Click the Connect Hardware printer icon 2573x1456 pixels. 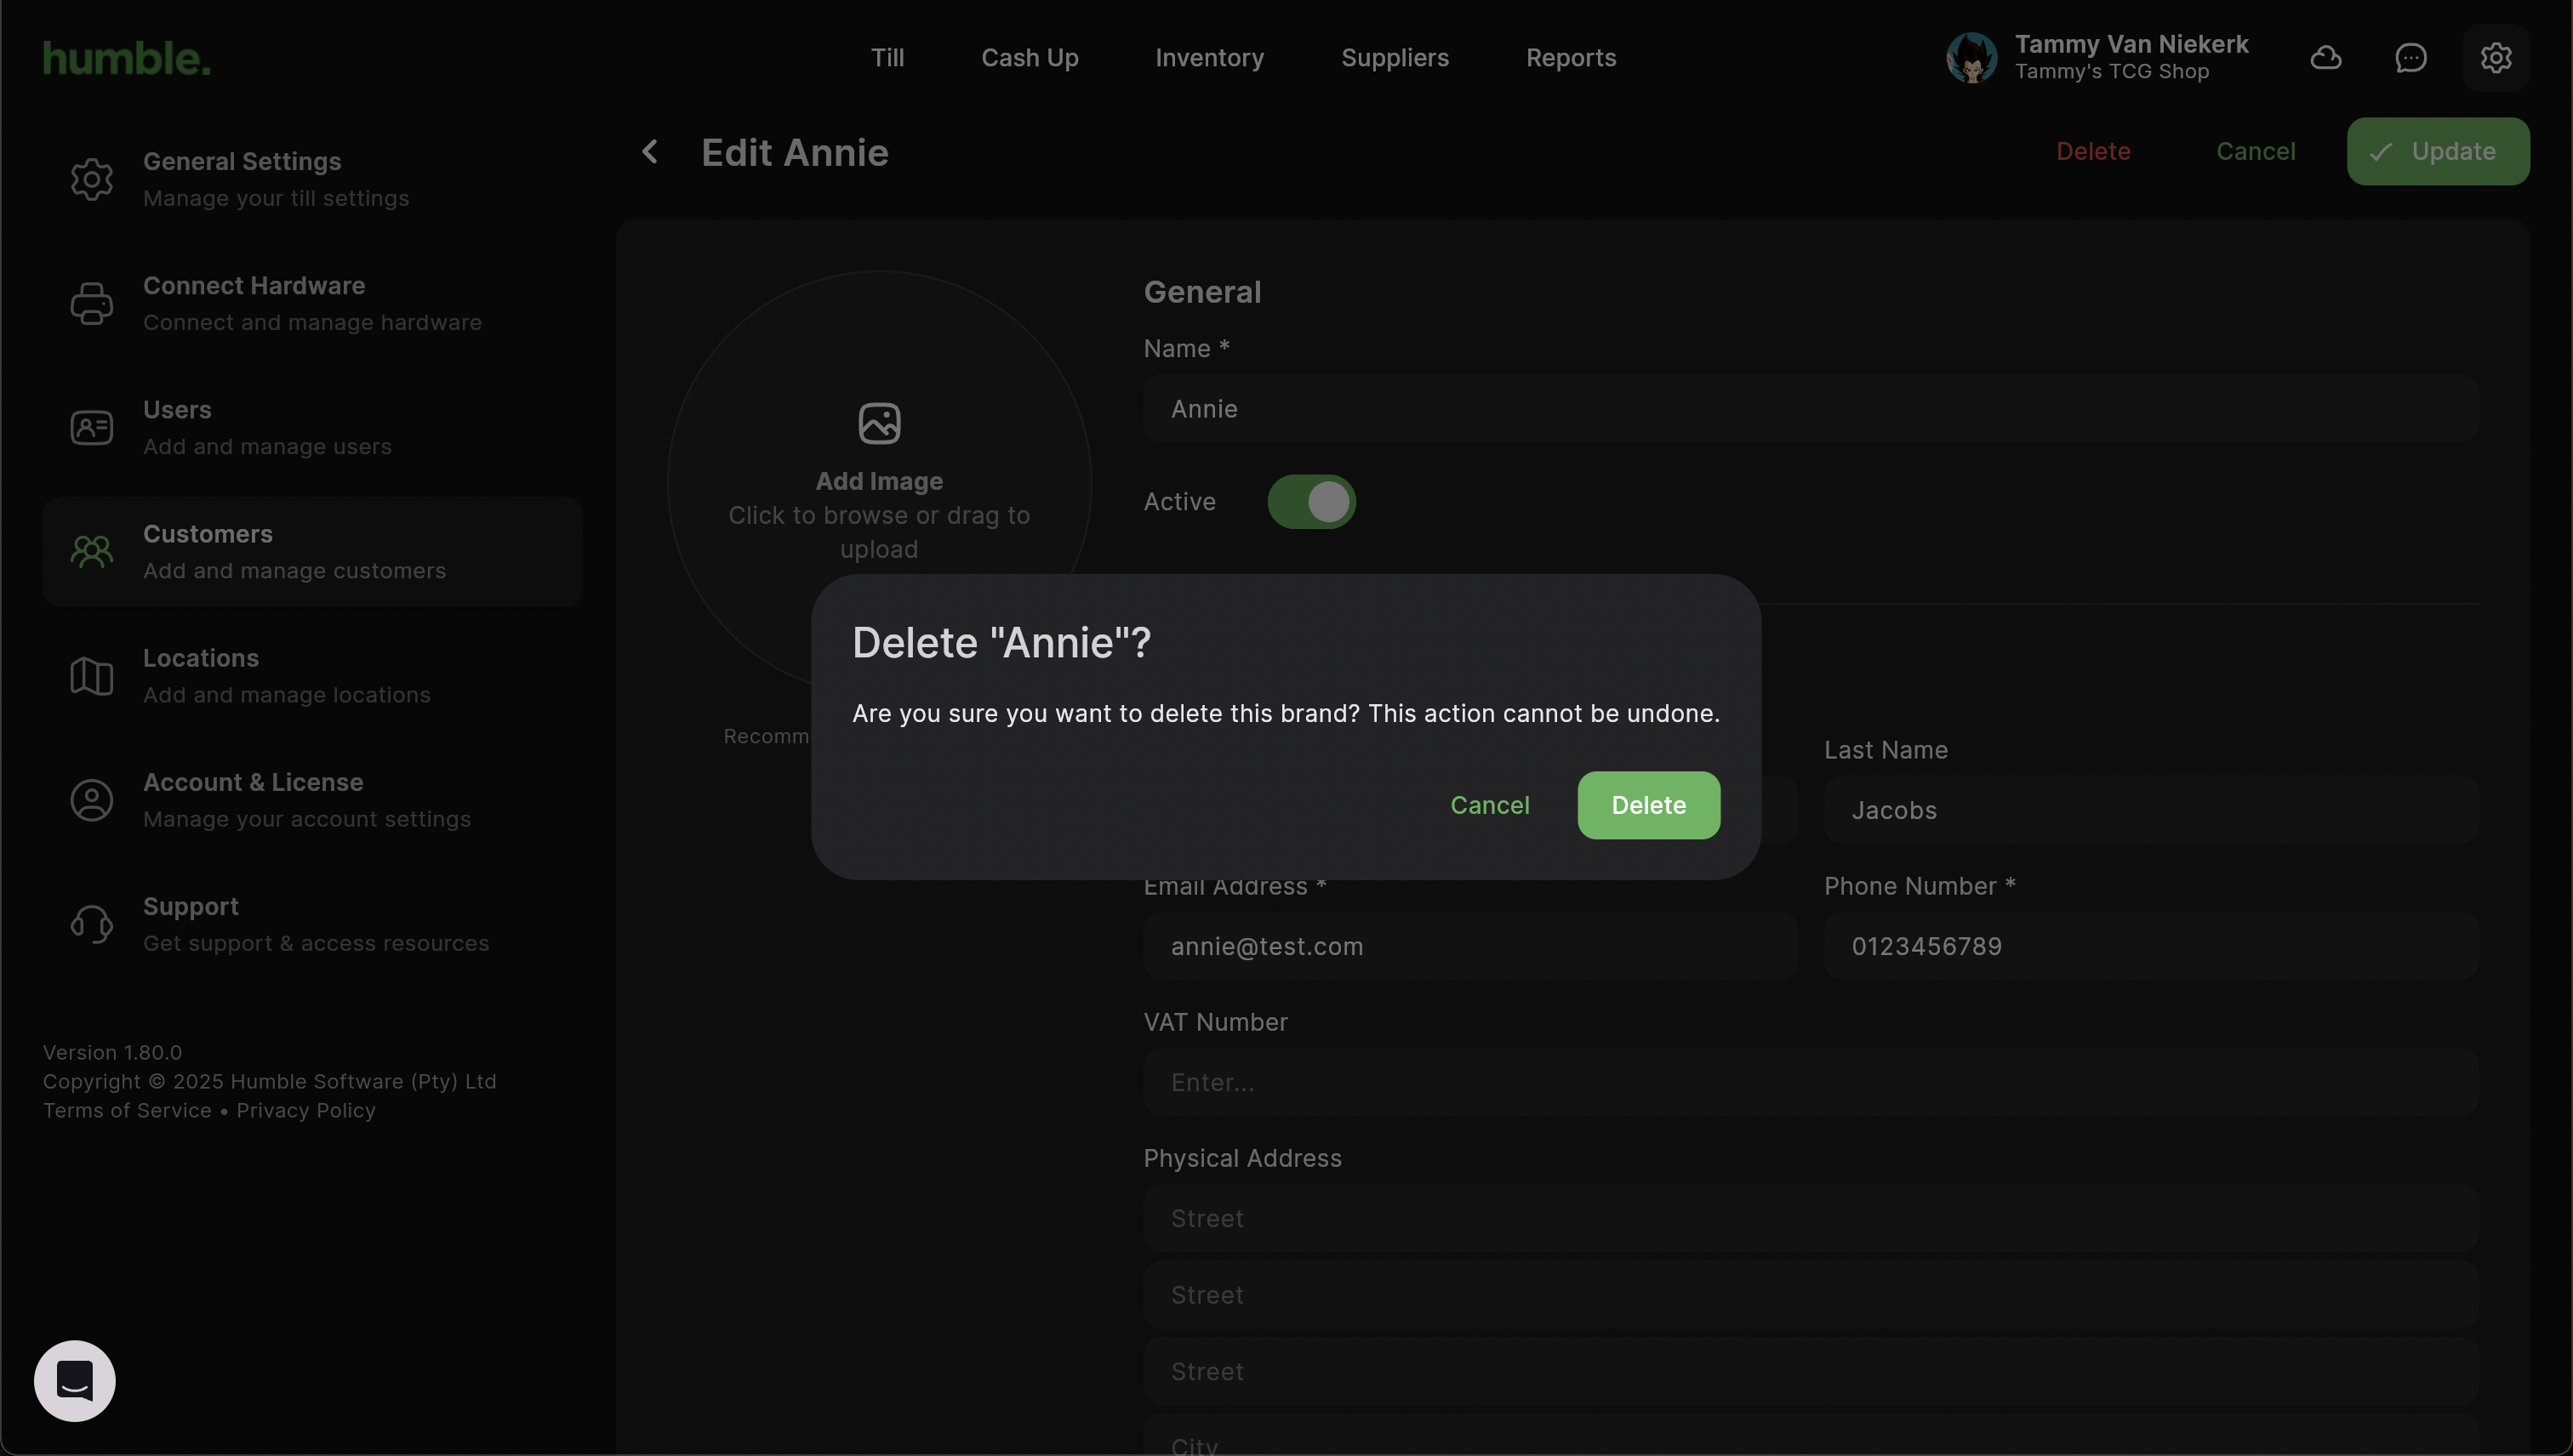pyautogui.click(x=91, y=303)
